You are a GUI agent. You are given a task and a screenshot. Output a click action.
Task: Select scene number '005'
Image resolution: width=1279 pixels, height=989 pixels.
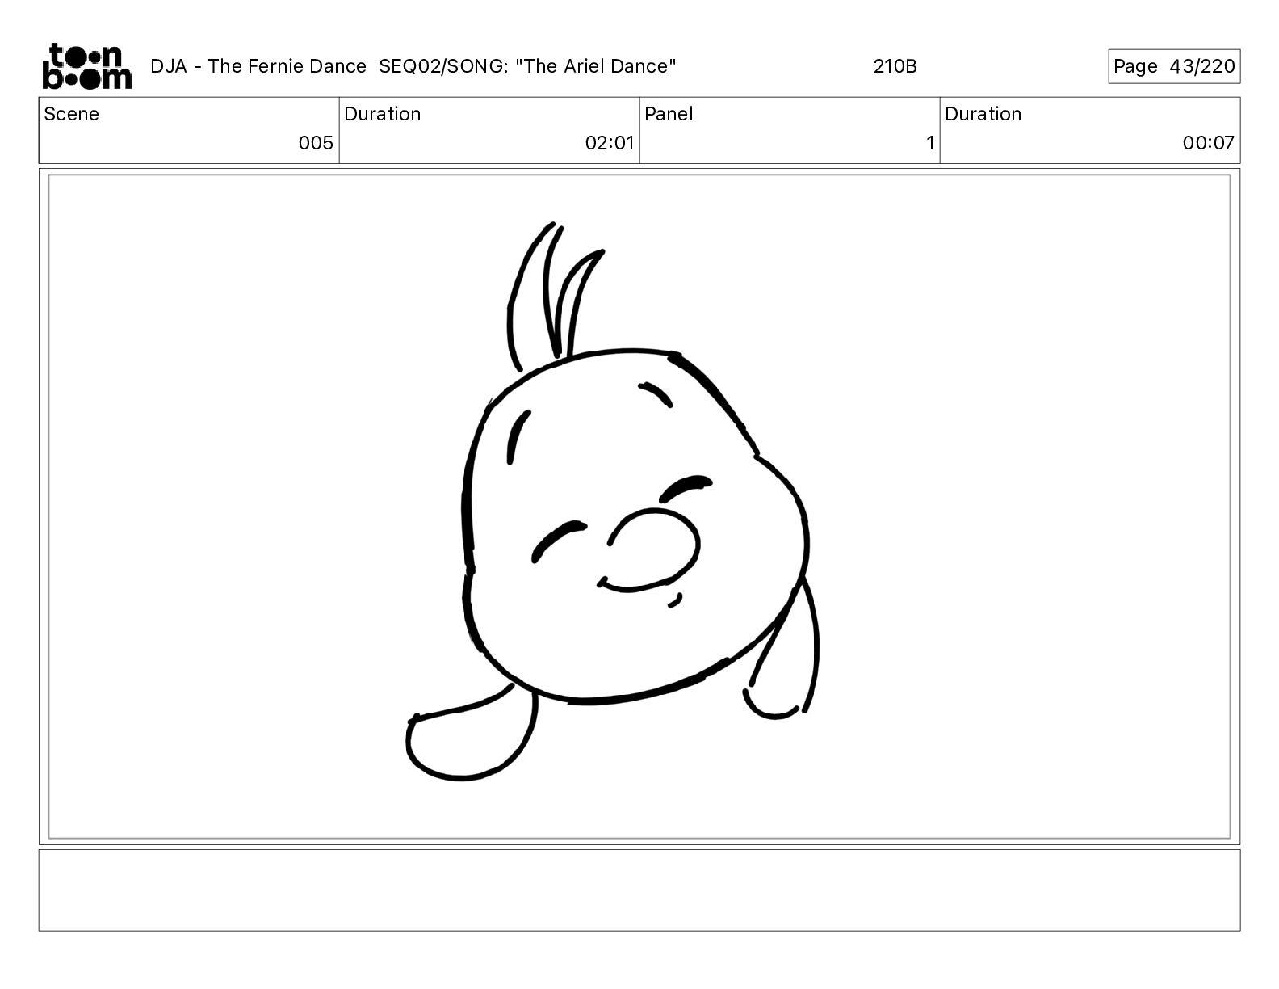pyautogui.click(x=316, y=143)
